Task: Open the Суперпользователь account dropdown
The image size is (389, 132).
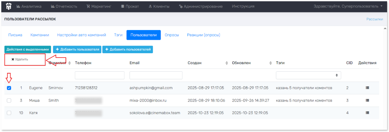Action: 348,6
